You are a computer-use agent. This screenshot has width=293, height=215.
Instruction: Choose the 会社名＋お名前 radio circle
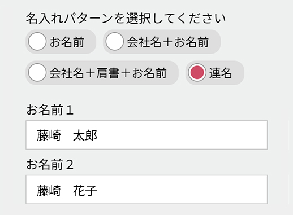point(114,41)
